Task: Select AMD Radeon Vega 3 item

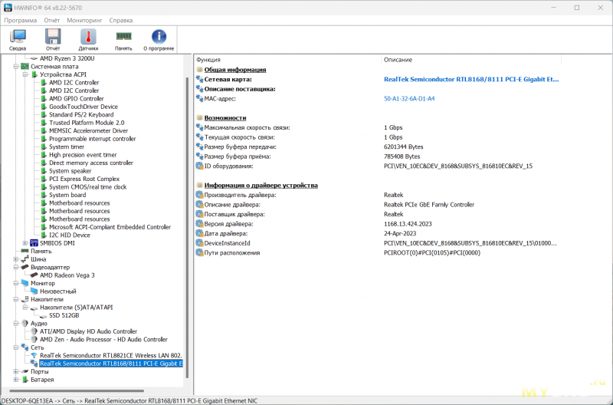Action: point(67,275)
